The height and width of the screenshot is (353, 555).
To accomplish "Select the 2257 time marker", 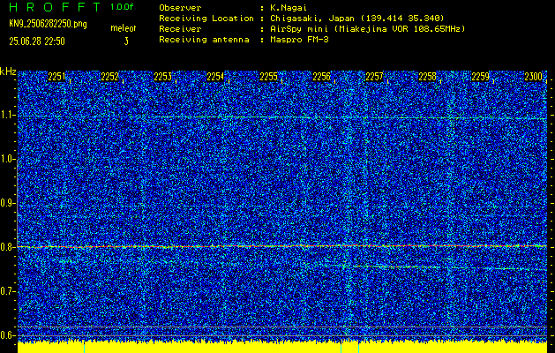I will 374,77.
